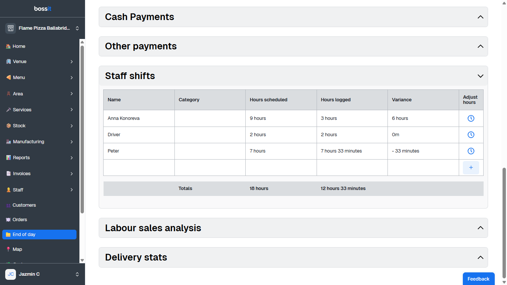Go to the Customers page
The image size is (507, 285).
tap(24, 205)
